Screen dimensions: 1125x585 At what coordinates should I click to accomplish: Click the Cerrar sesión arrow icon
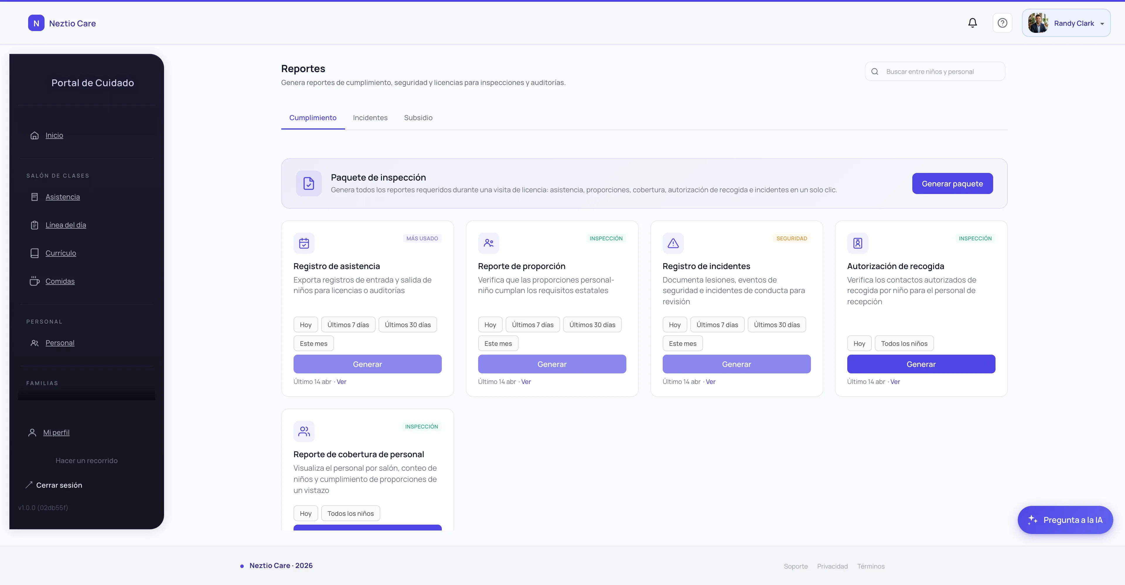[x=29, y=485]
